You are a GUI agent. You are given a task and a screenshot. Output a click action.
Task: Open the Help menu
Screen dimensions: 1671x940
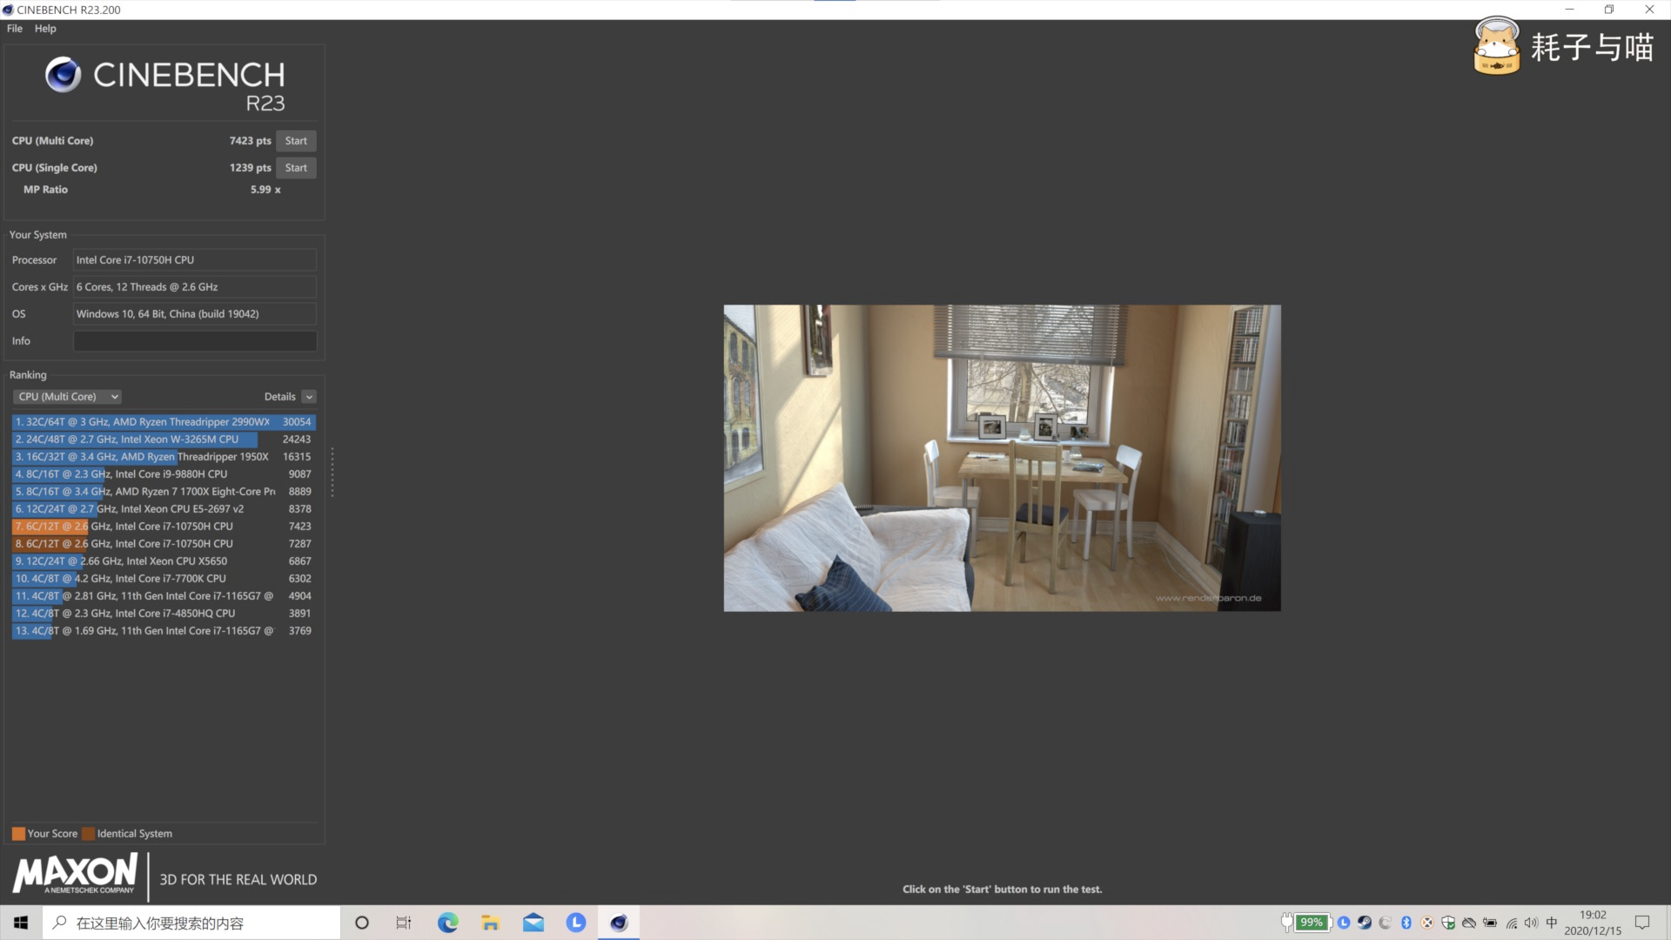click(45, 29)
